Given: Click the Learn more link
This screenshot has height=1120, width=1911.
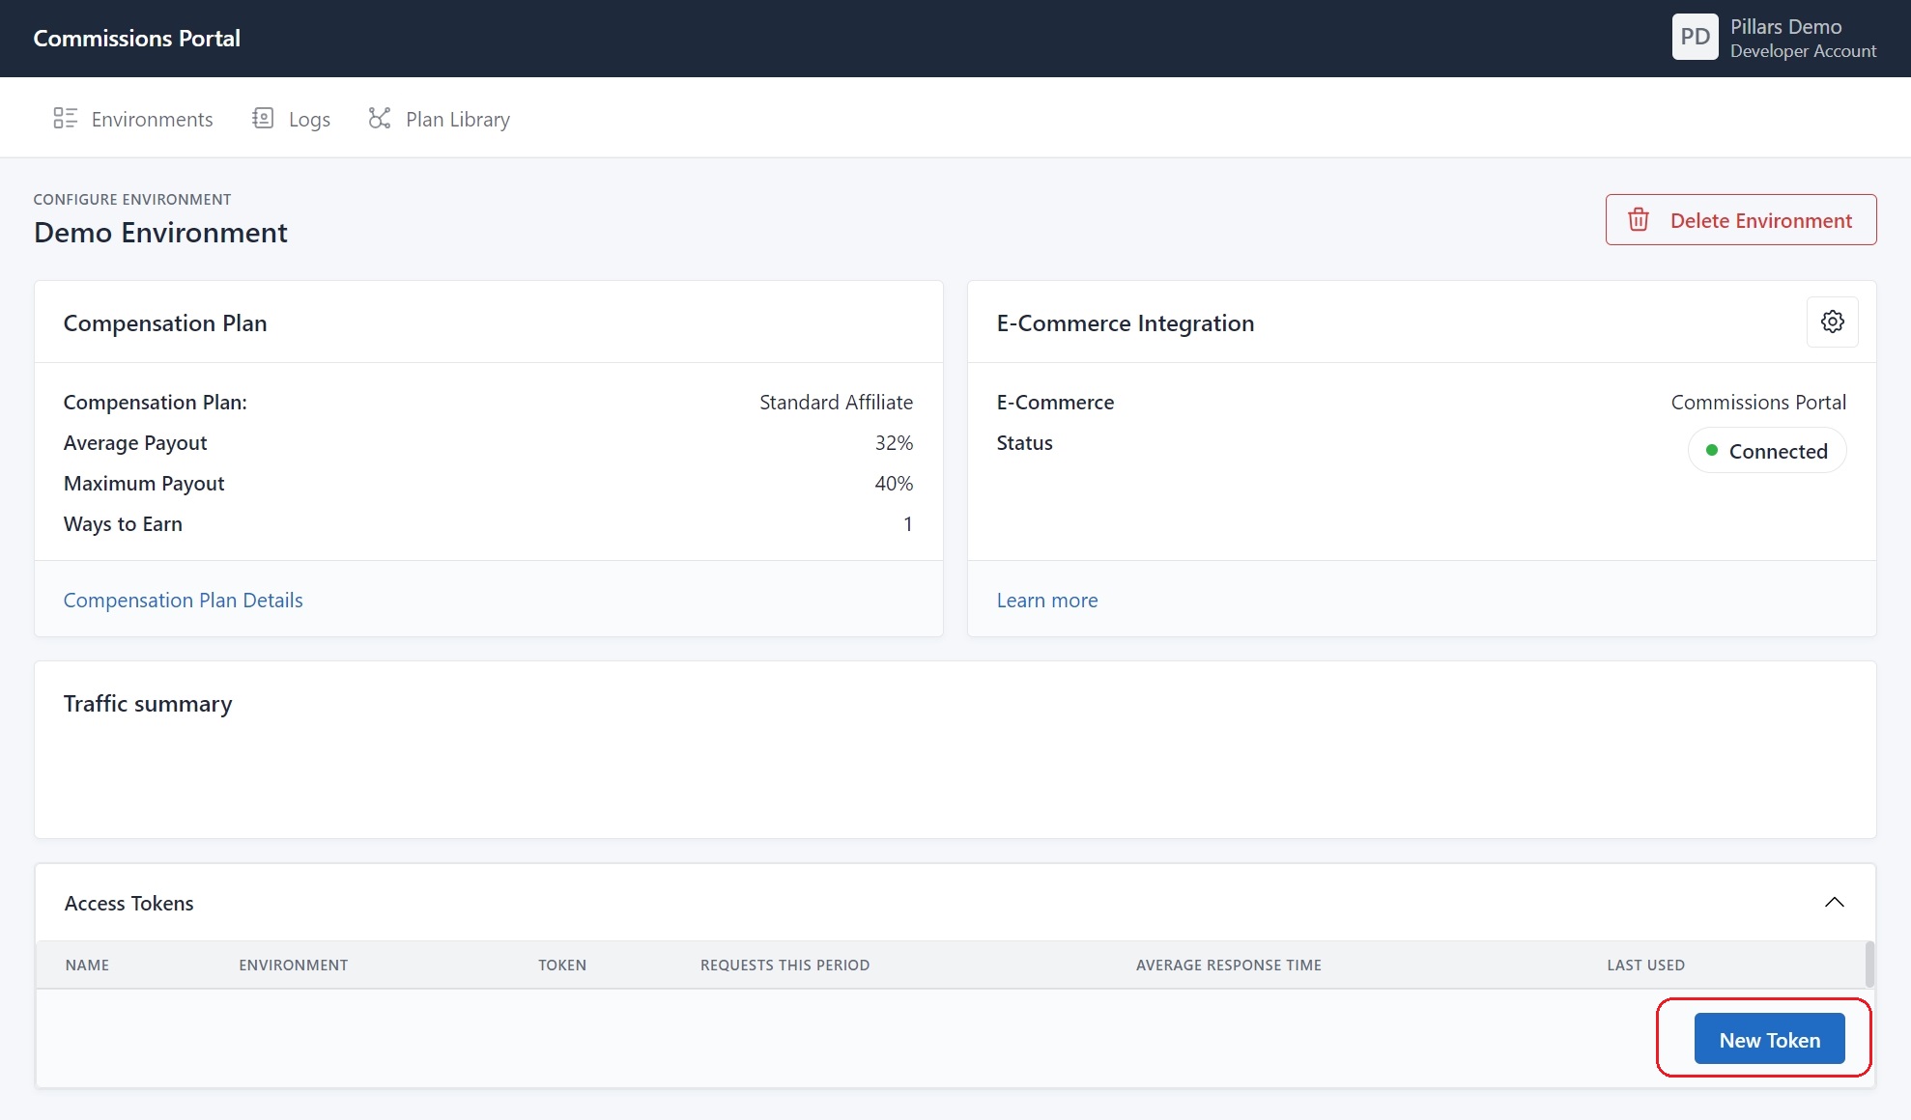Looking at the screenshot, I should pos(1047,599).
